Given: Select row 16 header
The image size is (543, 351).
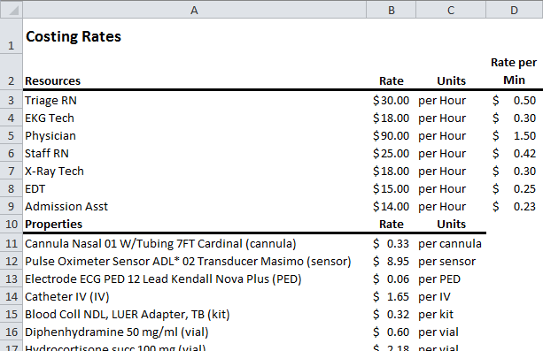Looking at the screenshot, I should (12, 332).
